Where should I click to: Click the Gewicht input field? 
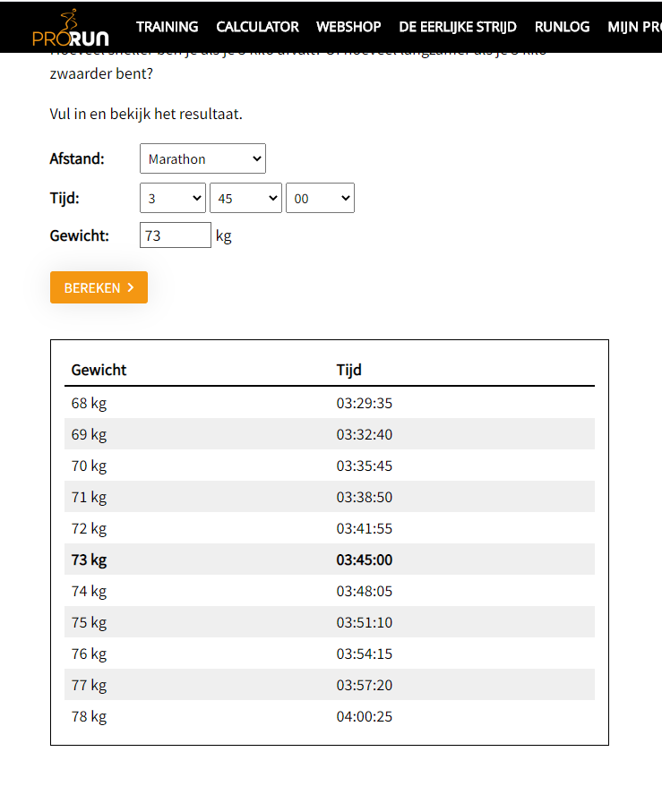(176, 235)
